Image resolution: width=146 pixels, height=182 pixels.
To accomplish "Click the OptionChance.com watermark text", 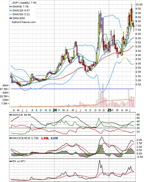I will click(x=24, y=22).
